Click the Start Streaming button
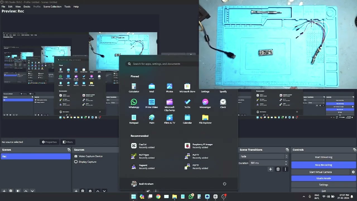 [x=324, y=157]
